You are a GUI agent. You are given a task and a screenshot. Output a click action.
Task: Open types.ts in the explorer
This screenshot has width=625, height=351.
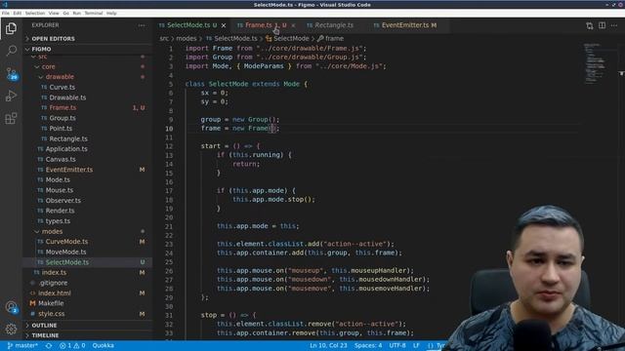(x=88, y=221)
